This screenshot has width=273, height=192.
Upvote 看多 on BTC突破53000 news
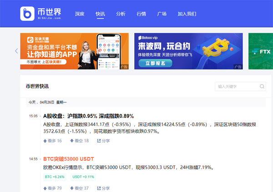pos(52,188)
